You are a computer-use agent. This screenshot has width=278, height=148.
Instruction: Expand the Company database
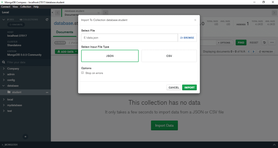(4, 69)
